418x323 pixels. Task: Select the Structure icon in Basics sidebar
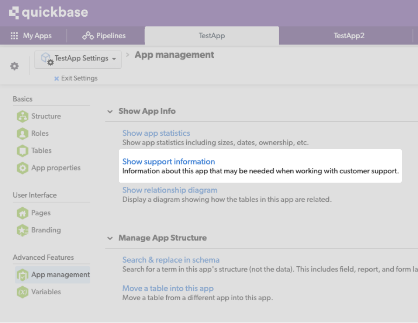(22, 116)
